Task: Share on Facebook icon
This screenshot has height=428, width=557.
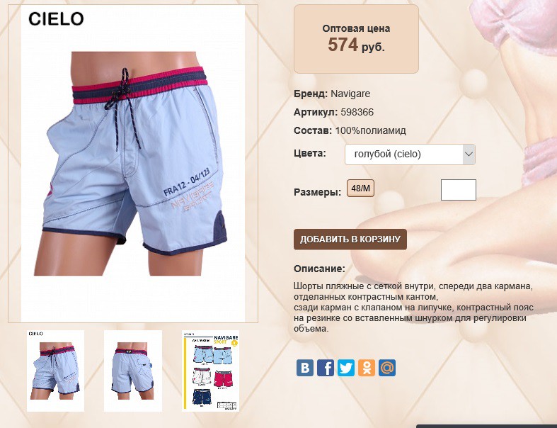Action: coord(326,368)
